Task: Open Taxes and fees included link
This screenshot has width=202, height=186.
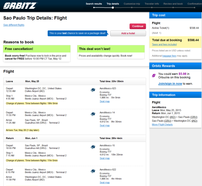Action: click(x=164, y=44)
